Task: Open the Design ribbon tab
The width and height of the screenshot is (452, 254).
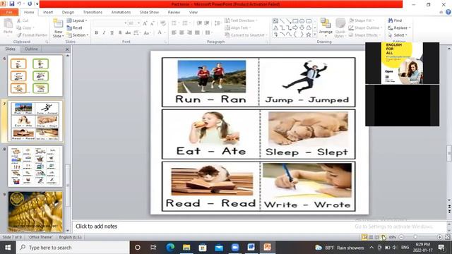Action: (68, 12)
